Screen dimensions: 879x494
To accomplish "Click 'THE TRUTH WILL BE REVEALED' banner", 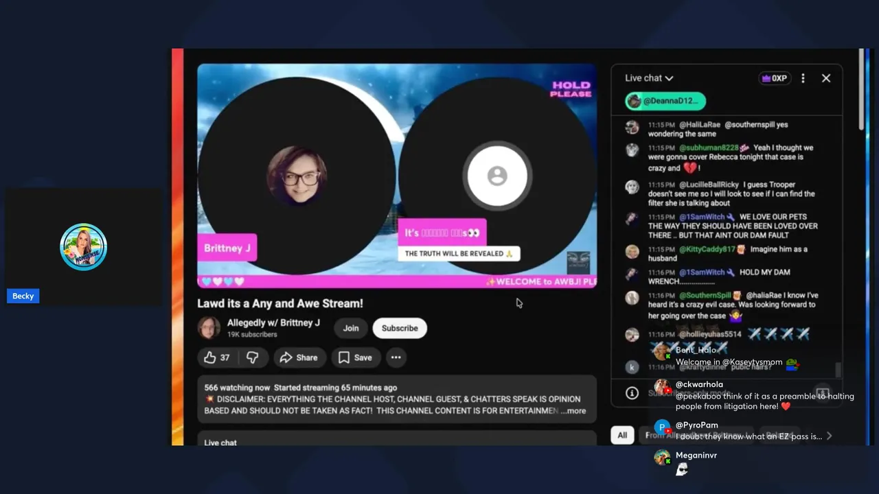I will pos(459,254).
